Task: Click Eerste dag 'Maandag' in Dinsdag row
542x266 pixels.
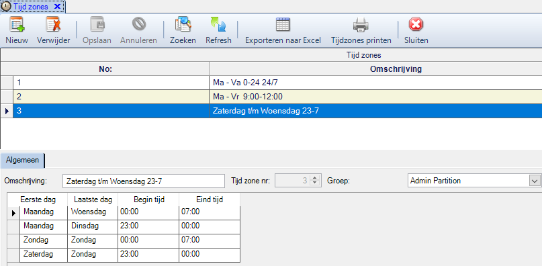Action: [44, 227]
